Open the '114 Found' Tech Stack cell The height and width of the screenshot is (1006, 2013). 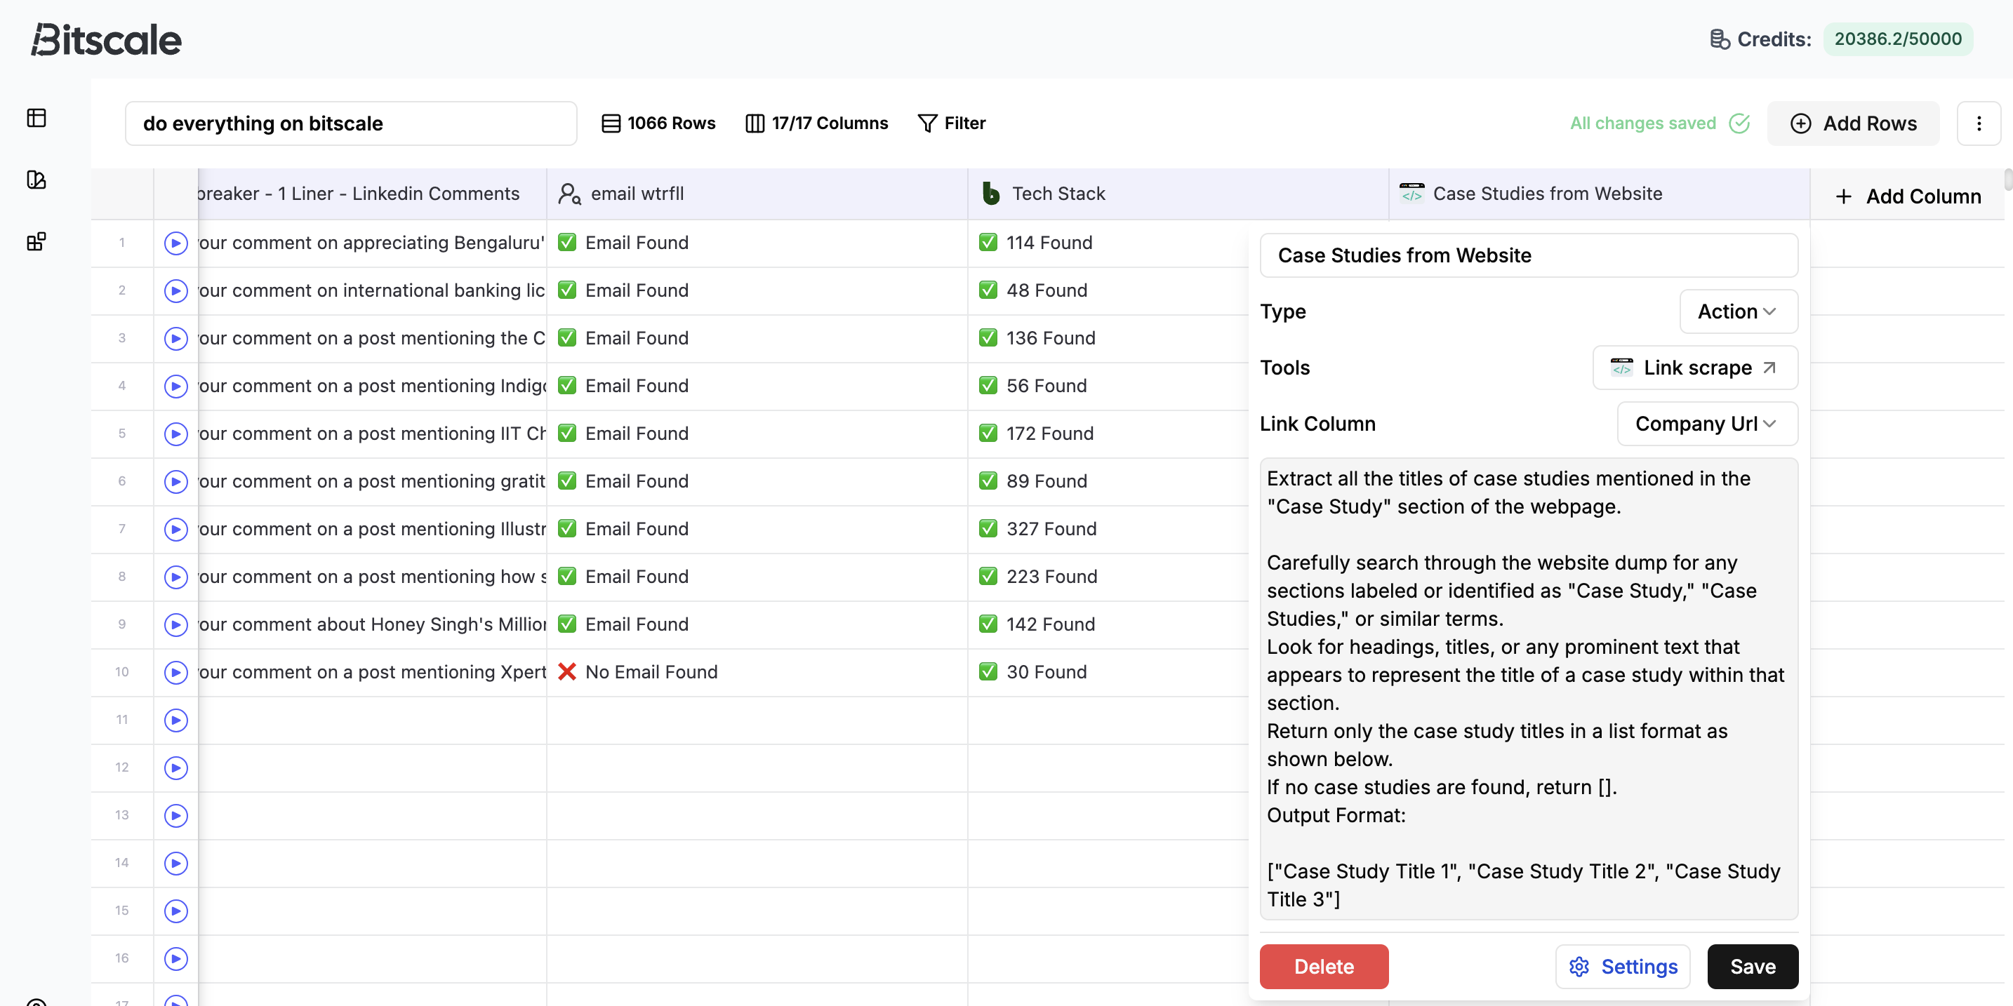[1108, 243]
